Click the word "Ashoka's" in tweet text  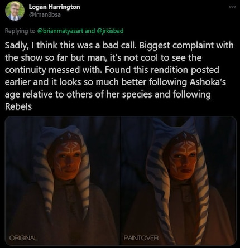(x=208, y=82)
